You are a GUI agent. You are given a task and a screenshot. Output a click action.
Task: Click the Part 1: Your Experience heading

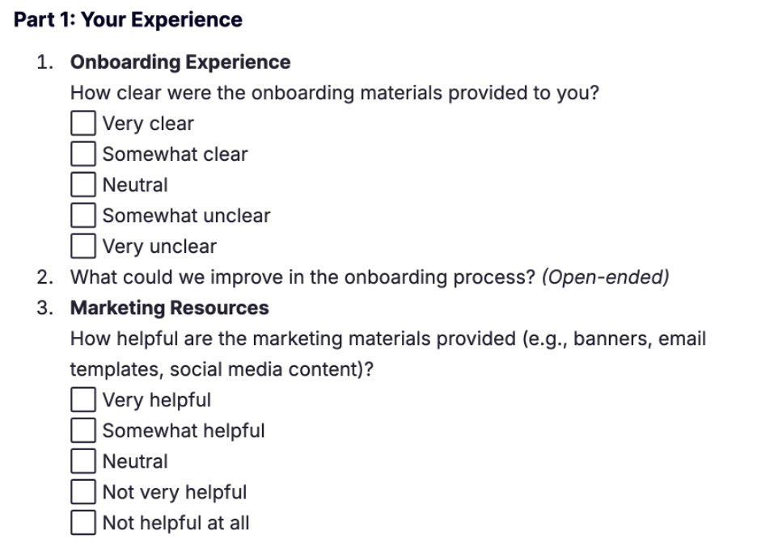[x=128, y=19]
